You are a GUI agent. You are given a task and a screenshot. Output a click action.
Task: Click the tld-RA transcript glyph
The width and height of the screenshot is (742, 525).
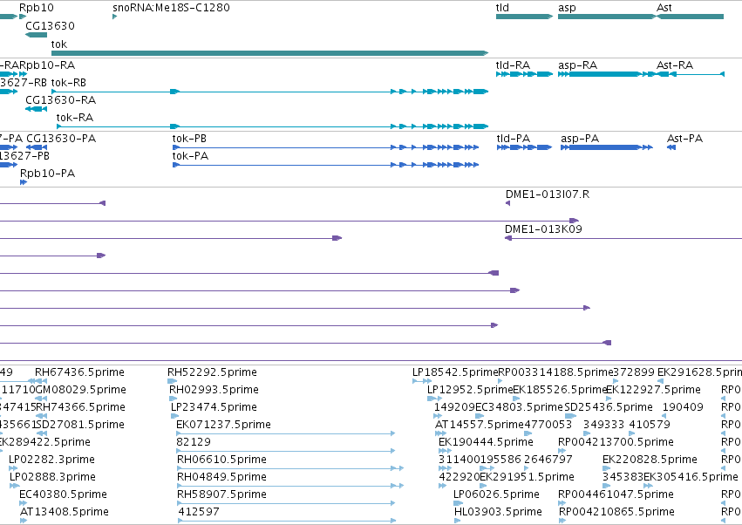pos(524,74)
